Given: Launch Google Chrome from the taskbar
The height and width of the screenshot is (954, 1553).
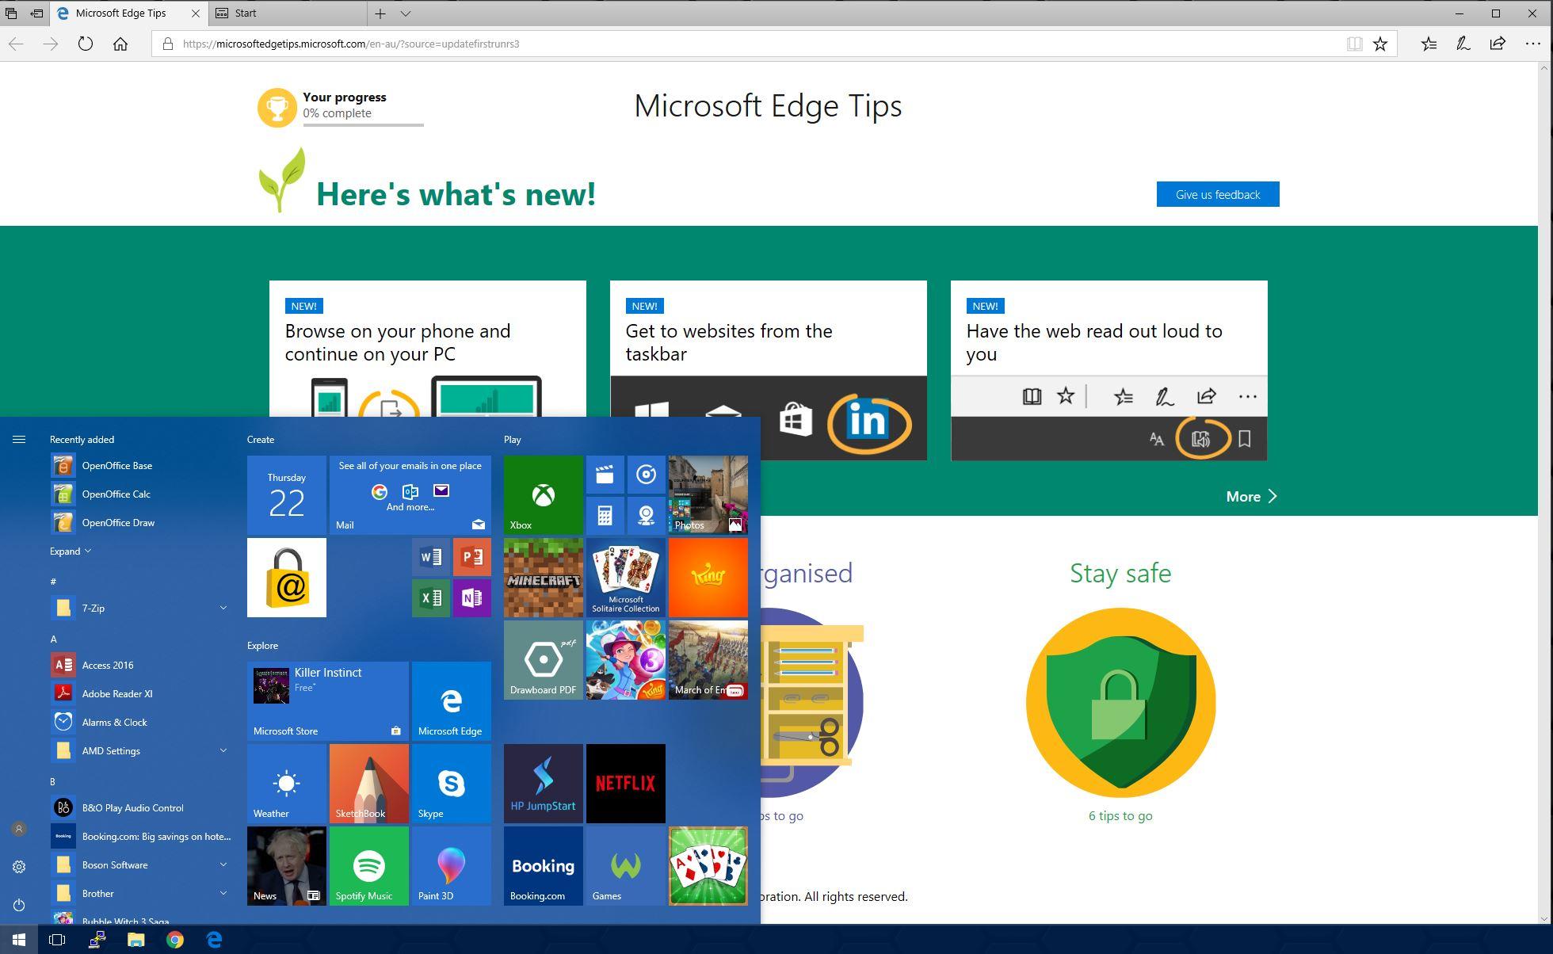Looking at the screenshot, I should coord(175,940).
